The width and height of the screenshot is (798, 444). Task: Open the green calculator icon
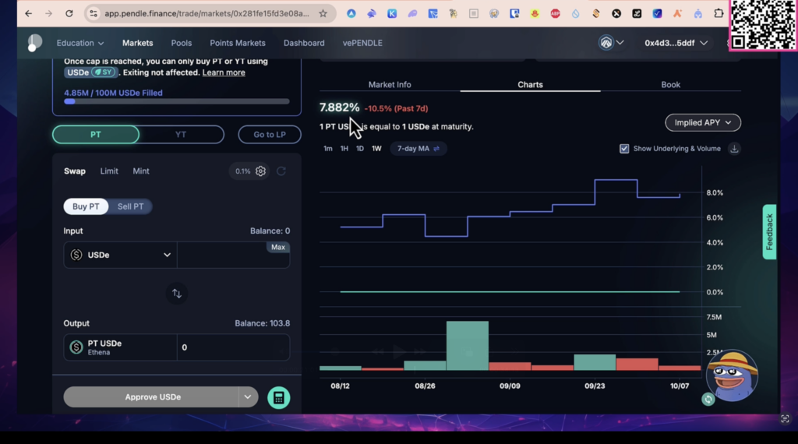[278, 397]
